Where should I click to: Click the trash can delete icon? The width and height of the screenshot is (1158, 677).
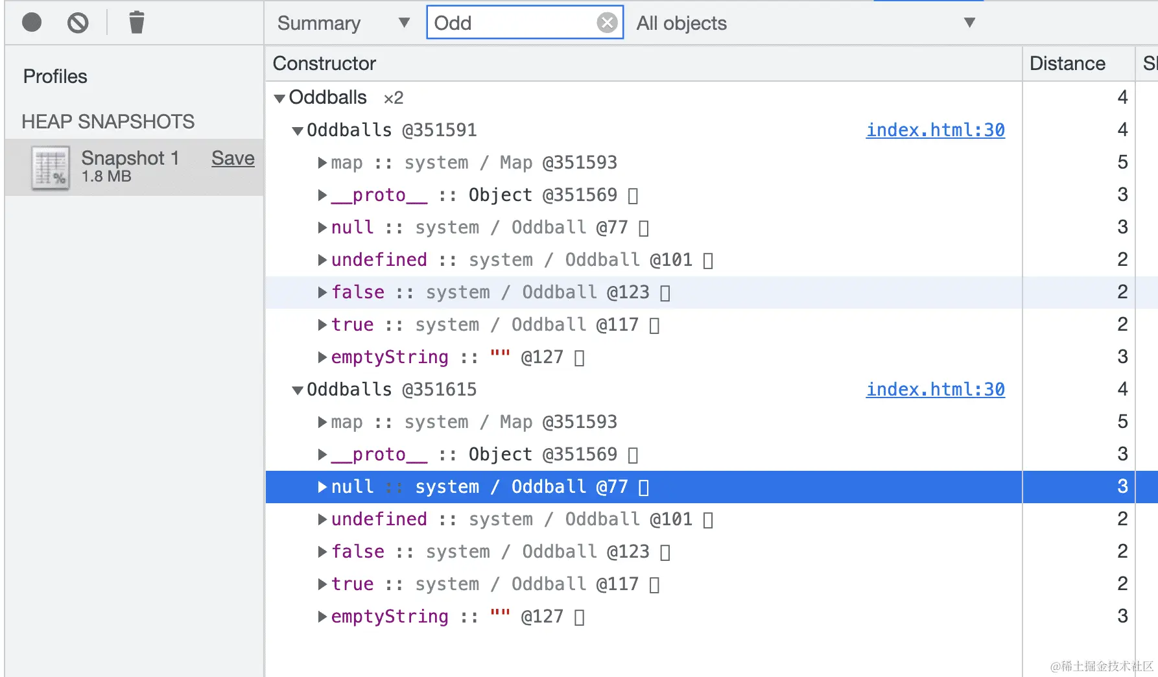click(x=136, y=23)
